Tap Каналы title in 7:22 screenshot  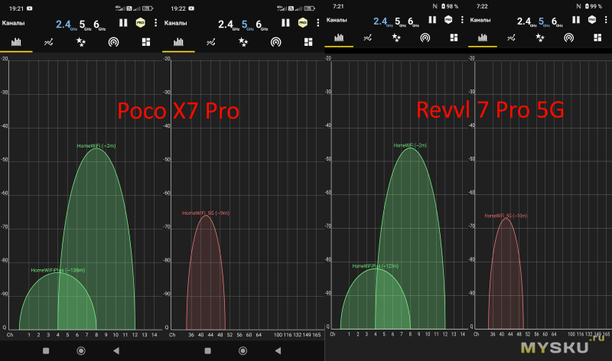click(x=480, y=20)
